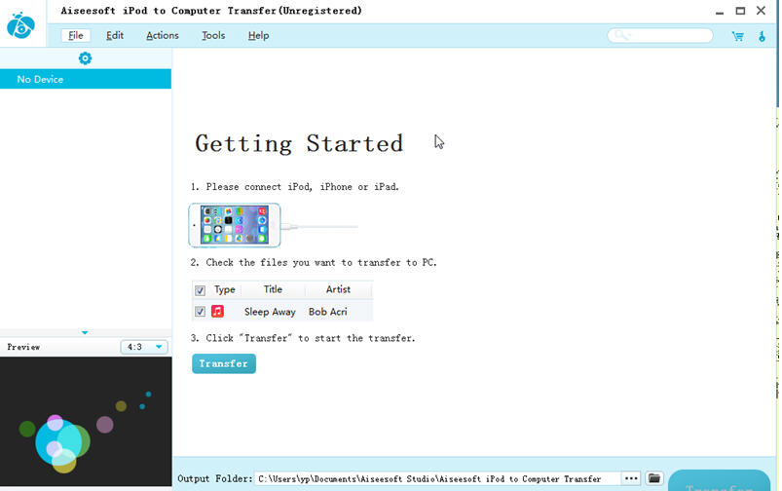The image size is (782, 491).
Task: Click the search input field
Action: tap(660, 35)
